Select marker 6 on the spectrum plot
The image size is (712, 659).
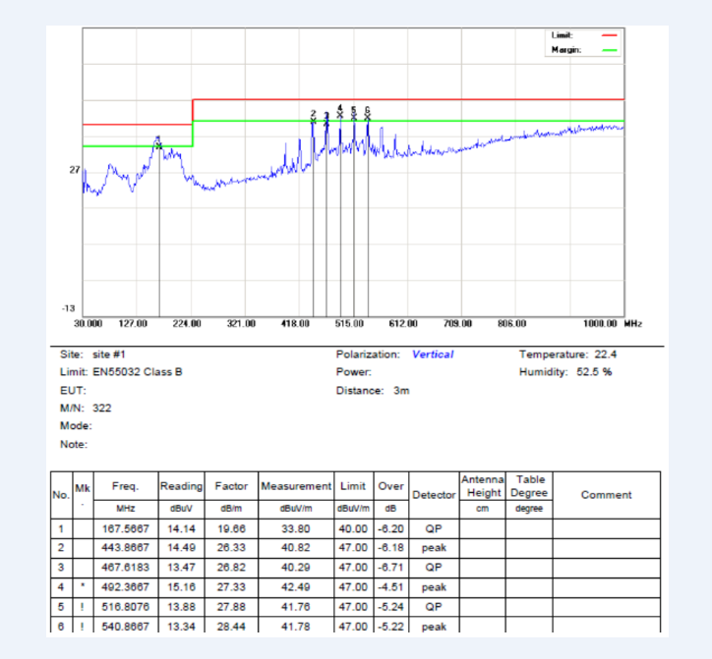tap(368, 113)
